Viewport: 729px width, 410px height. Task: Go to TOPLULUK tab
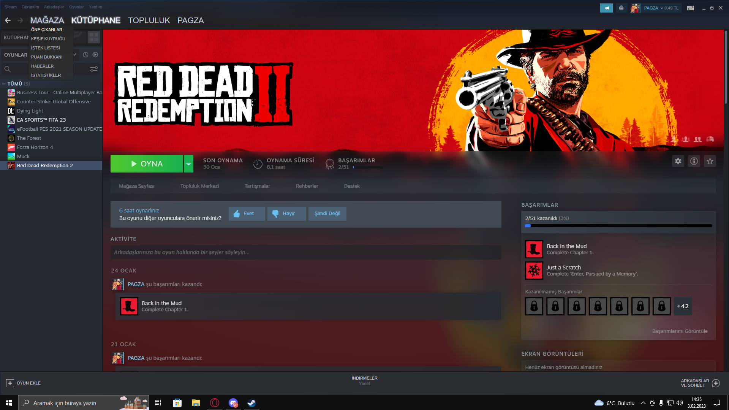(x=149, y=21)
